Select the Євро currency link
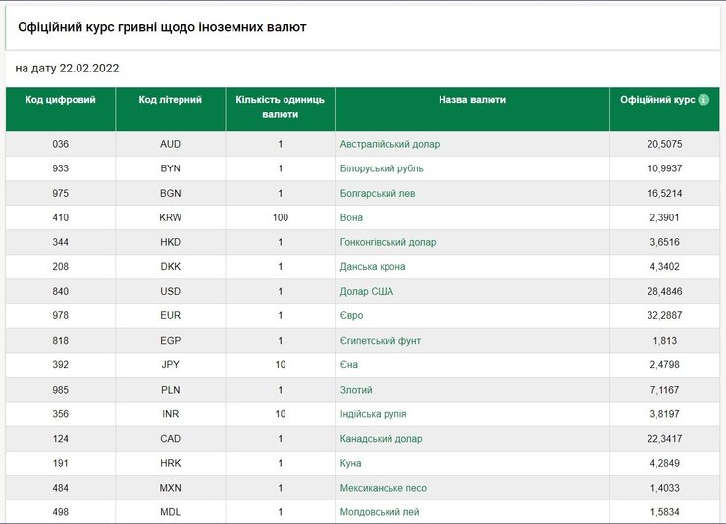This screenshot has height=524, width=726. [351, 315]
